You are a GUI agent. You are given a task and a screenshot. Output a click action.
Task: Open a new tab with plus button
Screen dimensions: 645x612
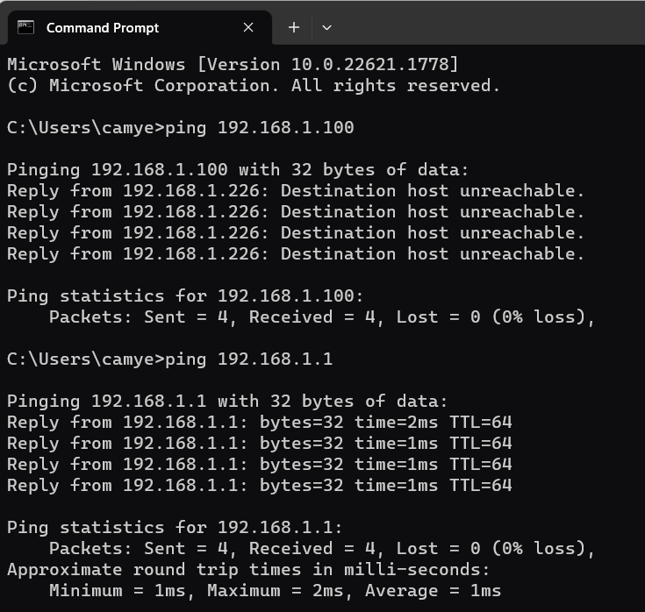(294, 27)
